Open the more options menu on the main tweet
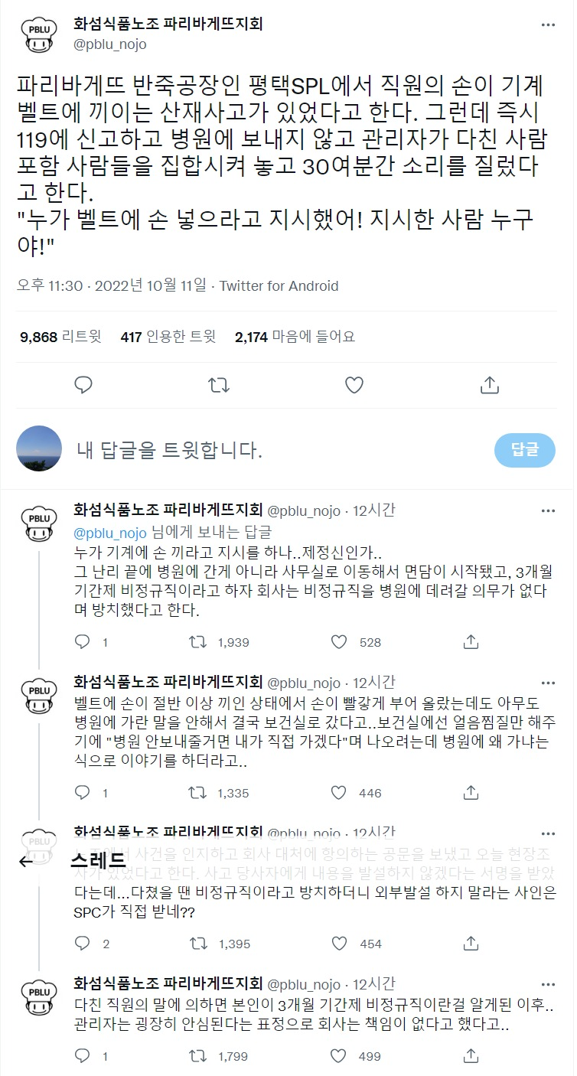 [x=548, y=25]
